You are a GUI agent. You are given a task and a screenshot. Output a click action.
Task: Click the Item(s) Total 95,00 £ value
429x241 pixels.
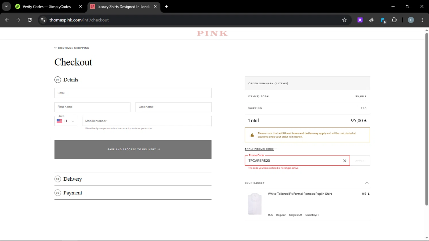point(361,96)
